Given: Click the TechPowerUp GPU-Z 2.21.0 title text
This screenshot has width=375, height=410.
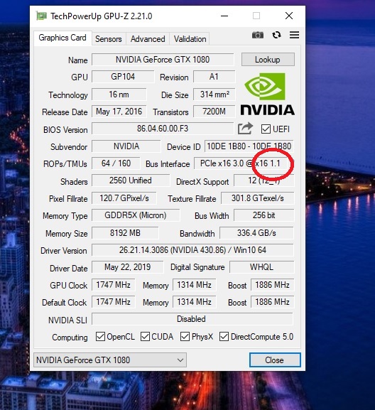Looking at the screenshot, I should point(102,16).
